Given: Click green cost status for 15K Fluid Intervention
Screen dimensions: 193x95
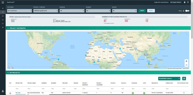Looking at the screenshot, I should [x=144, y=93].
